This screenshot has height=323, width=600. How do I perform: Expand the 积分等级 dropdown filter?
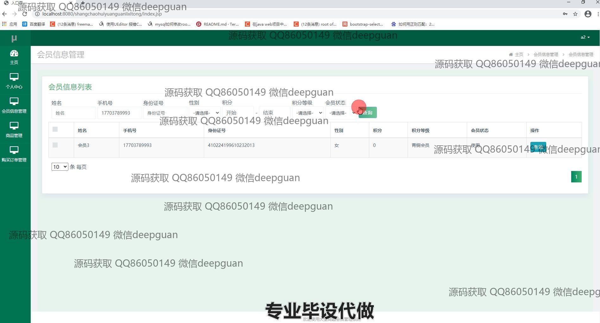307,113
